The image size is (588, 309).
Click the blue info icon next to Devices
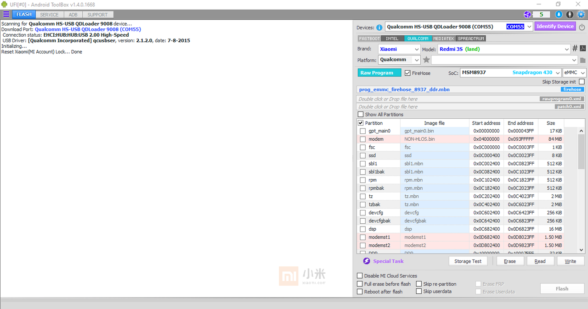click(x=379, y=28)
